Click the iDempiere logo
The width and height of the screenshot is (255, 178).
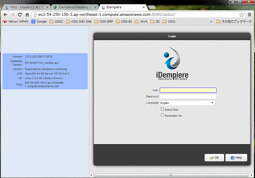[x=172, y=64]
